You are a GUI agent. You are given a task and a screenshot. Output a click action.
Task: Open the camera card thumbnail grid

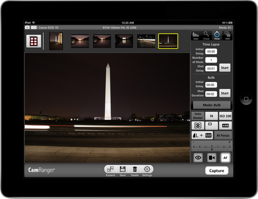point(34,41)
